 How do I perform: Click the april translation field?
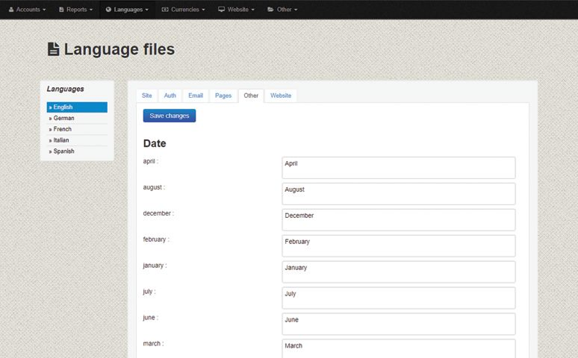(399, 168)
